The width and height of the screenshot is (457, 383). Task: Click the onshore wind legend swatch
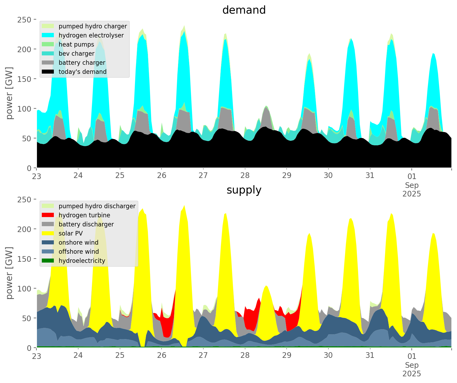coord(48,242)
